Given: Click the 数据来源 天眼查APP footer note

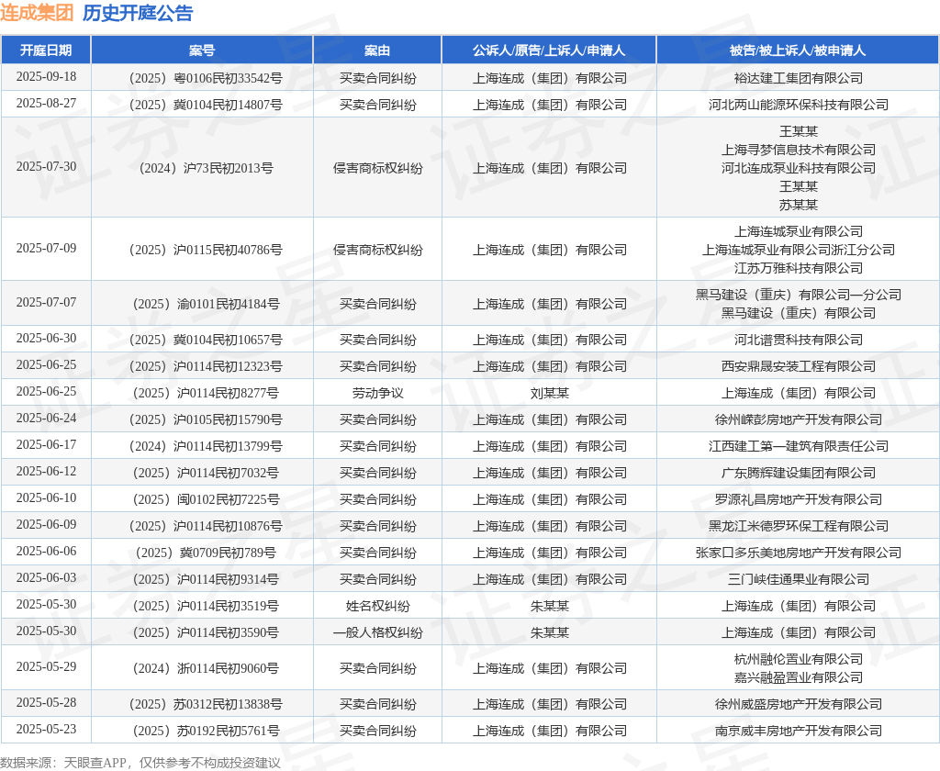Looking at the screenshot, I should 140,763.
